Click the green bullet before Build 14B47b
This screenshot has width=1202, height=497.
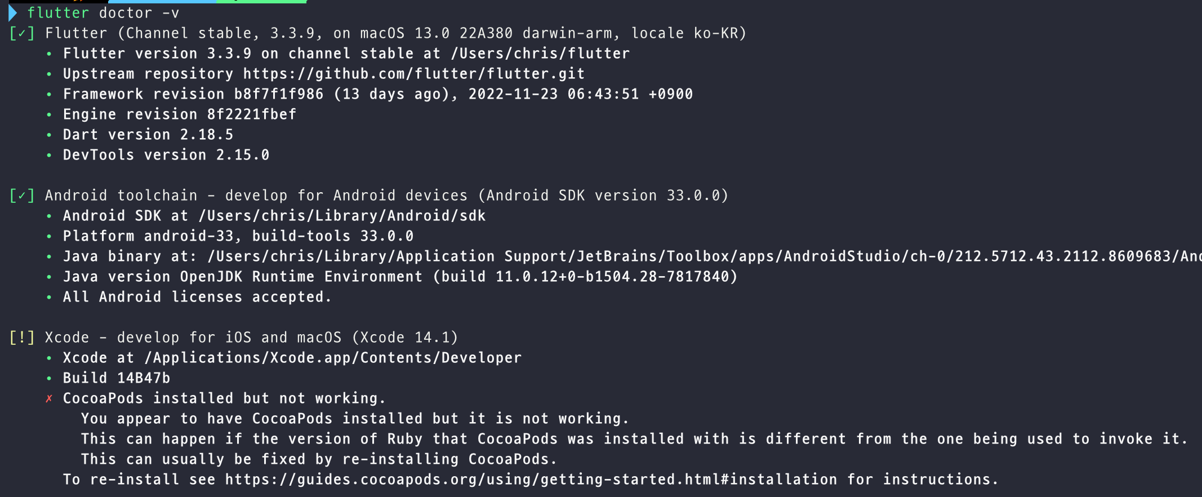[49, 378]
